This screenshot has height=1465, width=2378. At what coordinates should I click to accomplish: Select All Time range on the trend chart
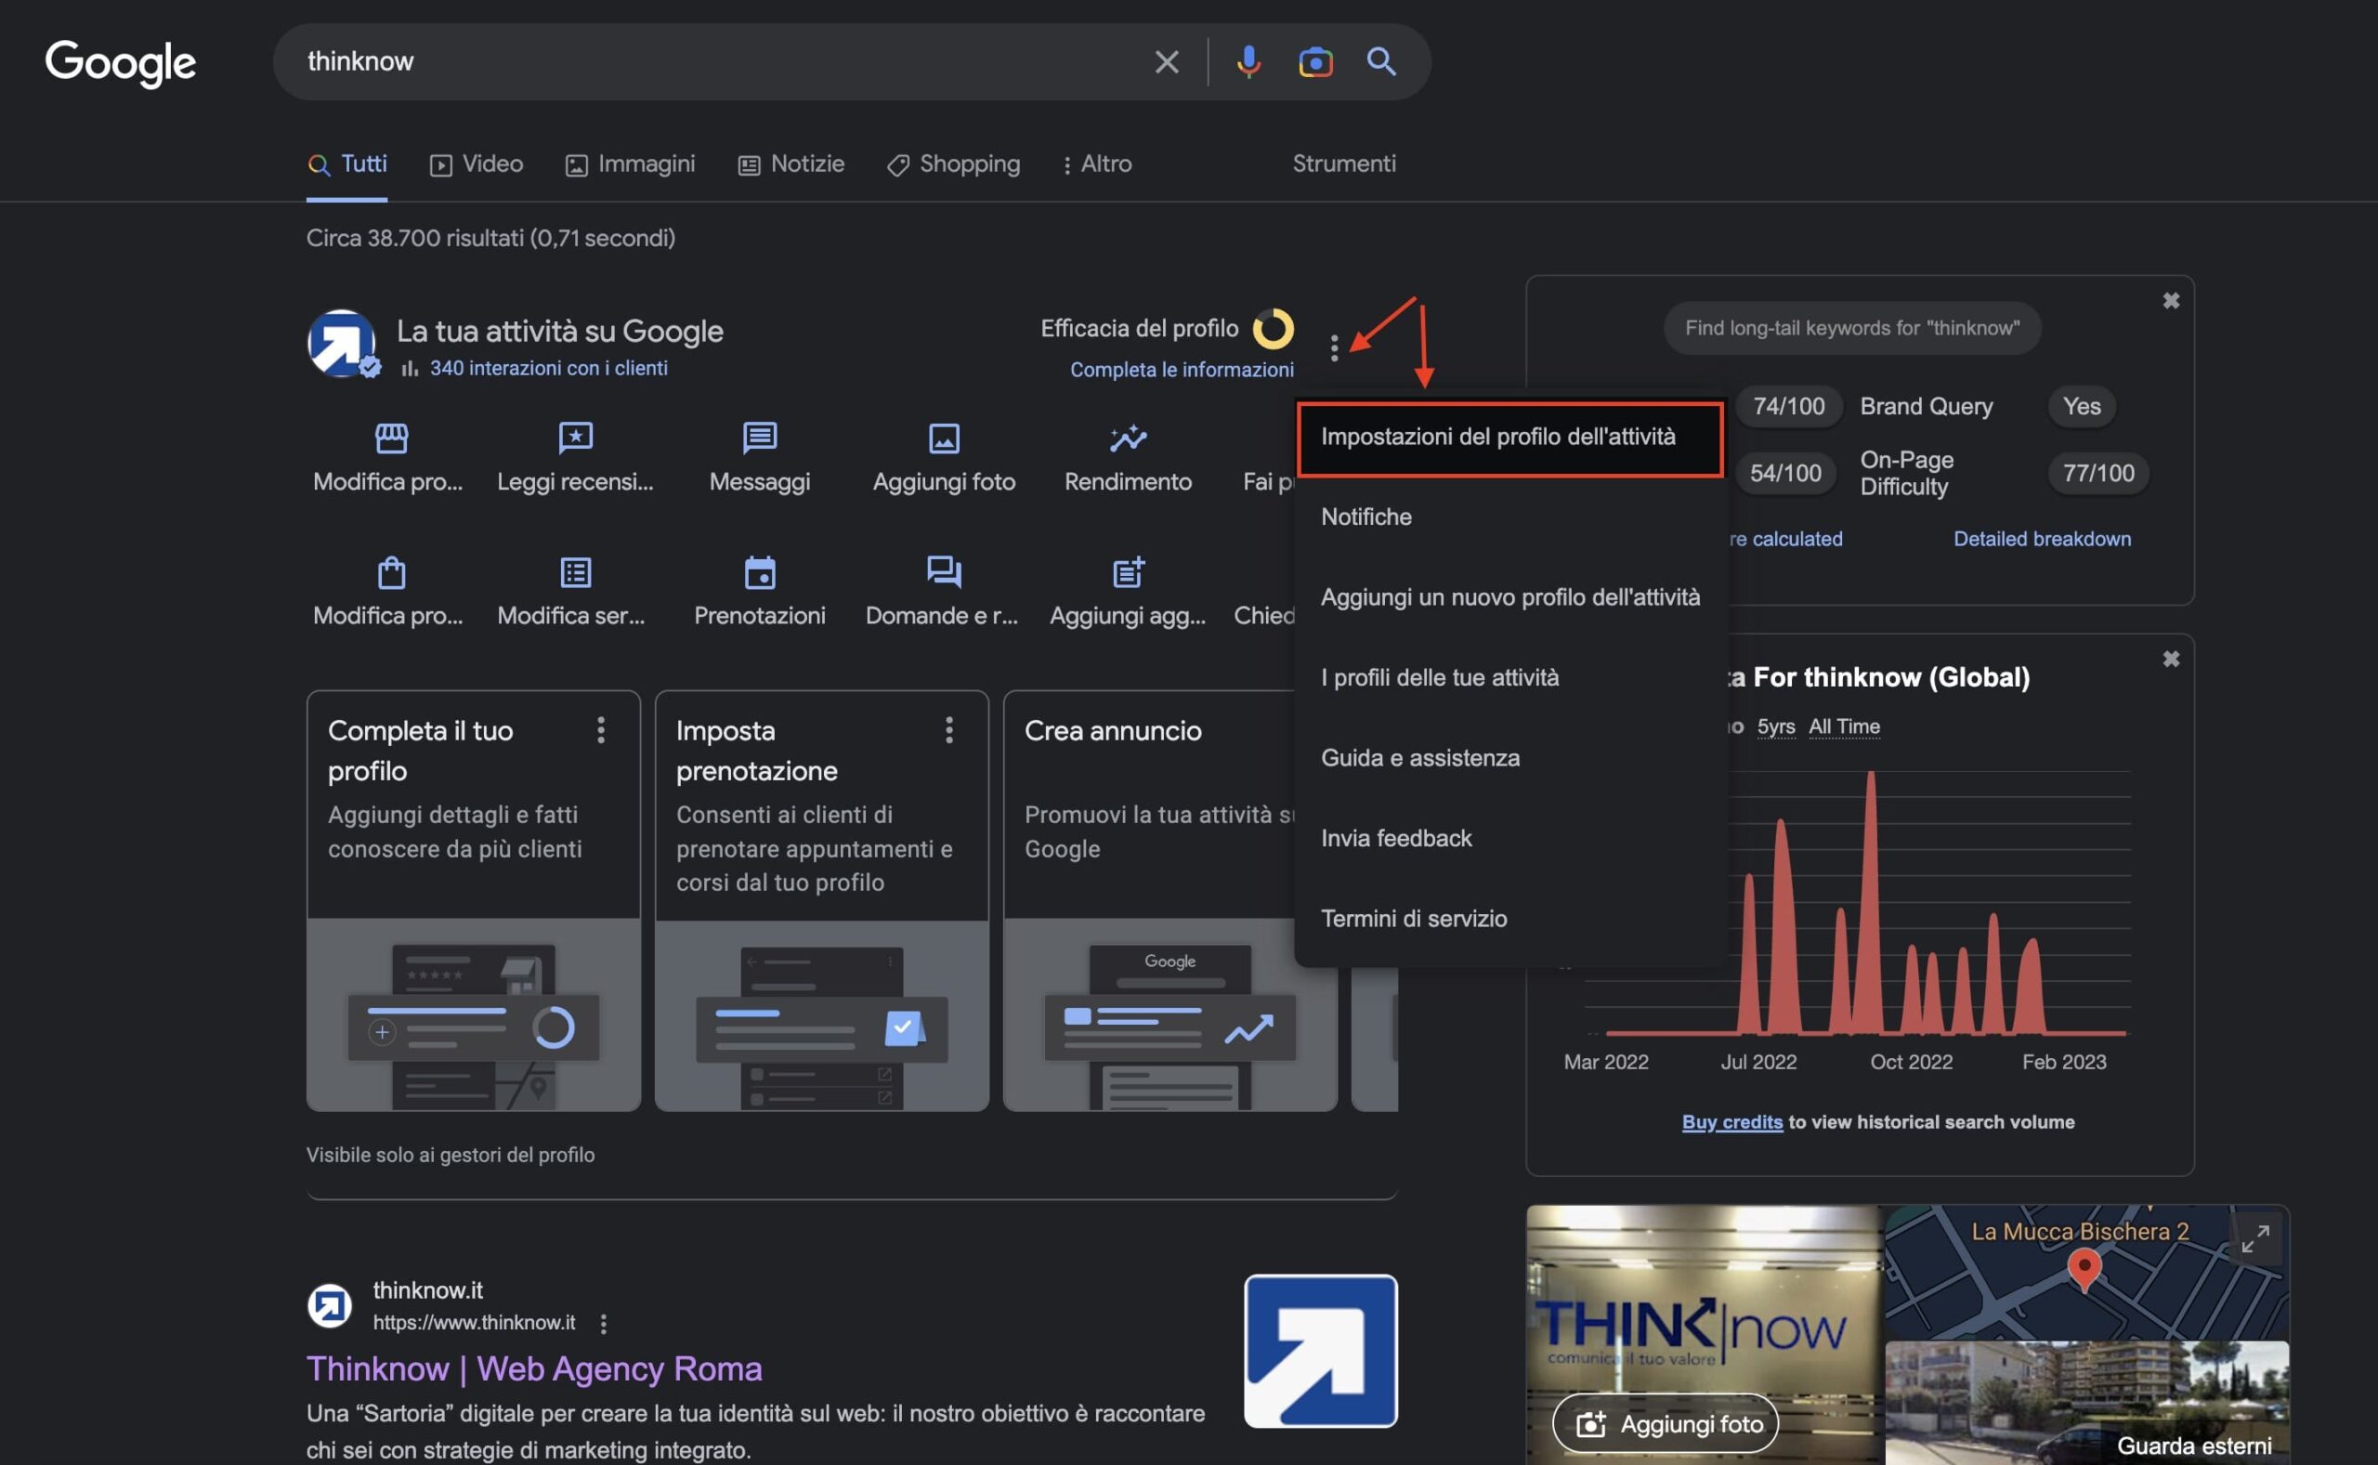click(1843, 726)
